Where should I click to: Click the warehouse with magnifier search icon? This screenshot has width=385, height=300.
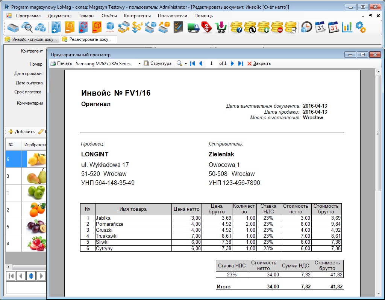click(27, 27)
